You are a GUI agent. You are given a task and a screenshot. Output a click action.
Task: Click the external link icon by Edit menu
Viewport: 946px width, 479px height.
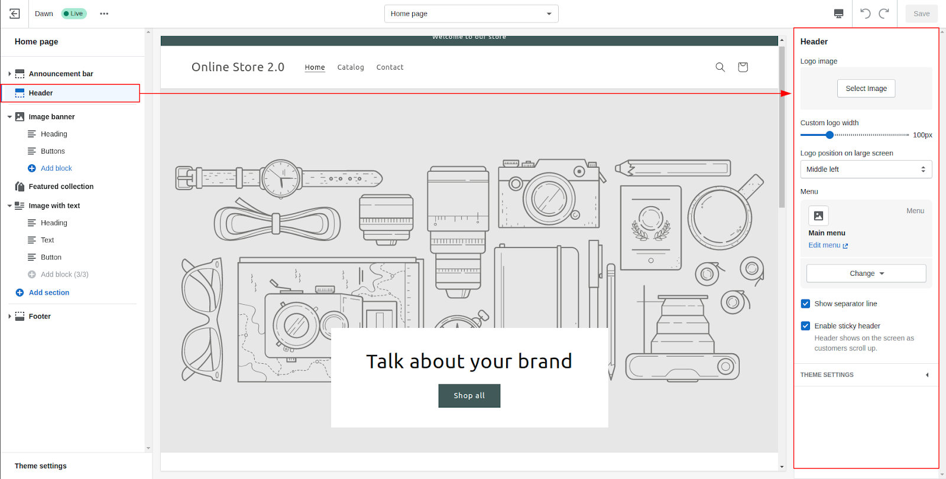pos(845,246)
